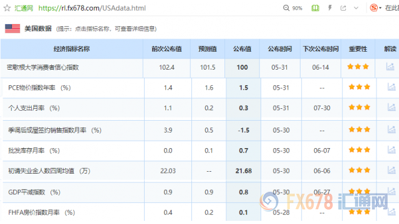This screenshot has height=224, width=399.
Task: Open chart icon for GDP平减指数
Action: coord(392,191)
